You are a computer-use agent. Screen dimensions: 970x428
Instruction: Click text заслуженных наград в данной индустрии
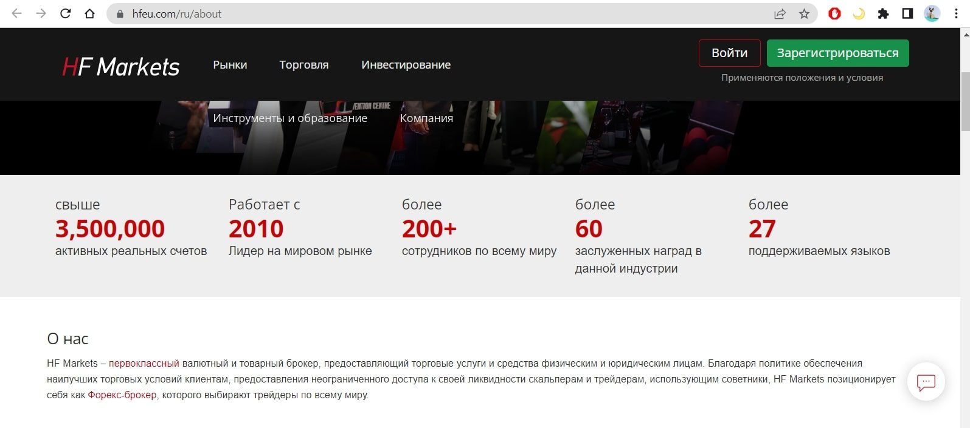(639, 259)
